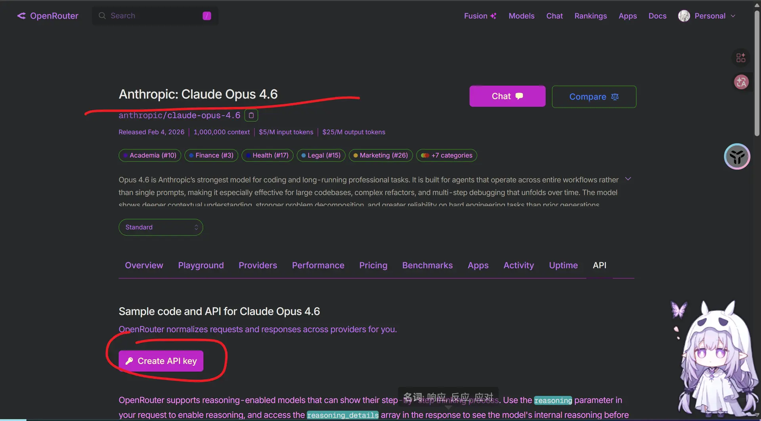Switch to the Activity tab
761x421 pixels.
(519, 265)
